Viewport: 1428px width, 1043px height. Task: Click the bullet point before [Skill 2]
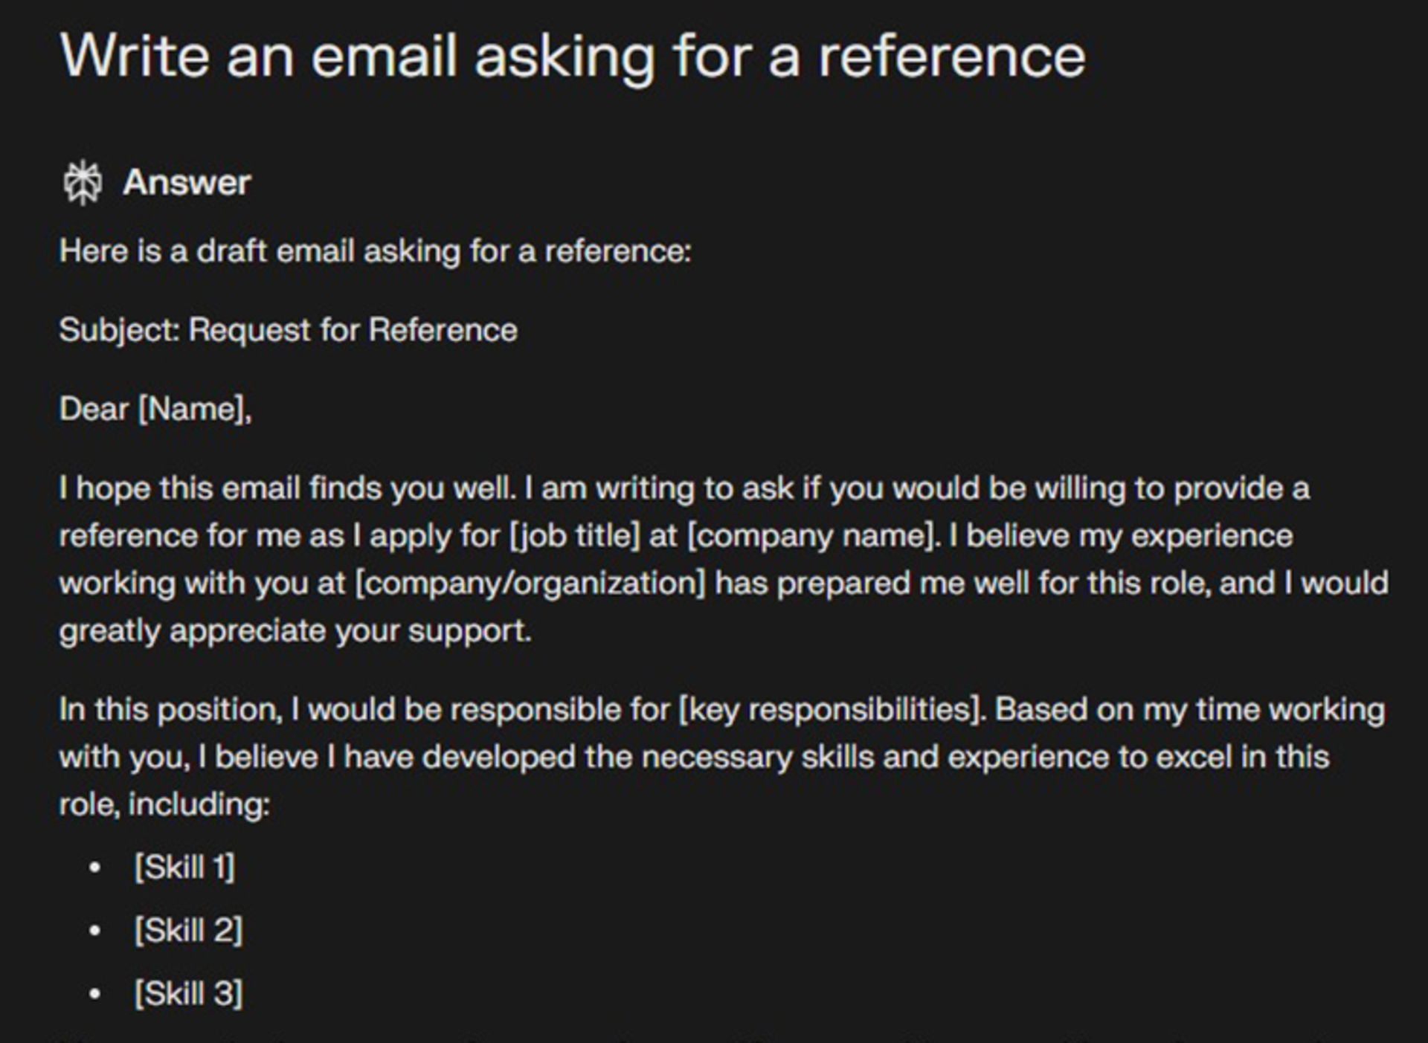click(x=94, y=931)
